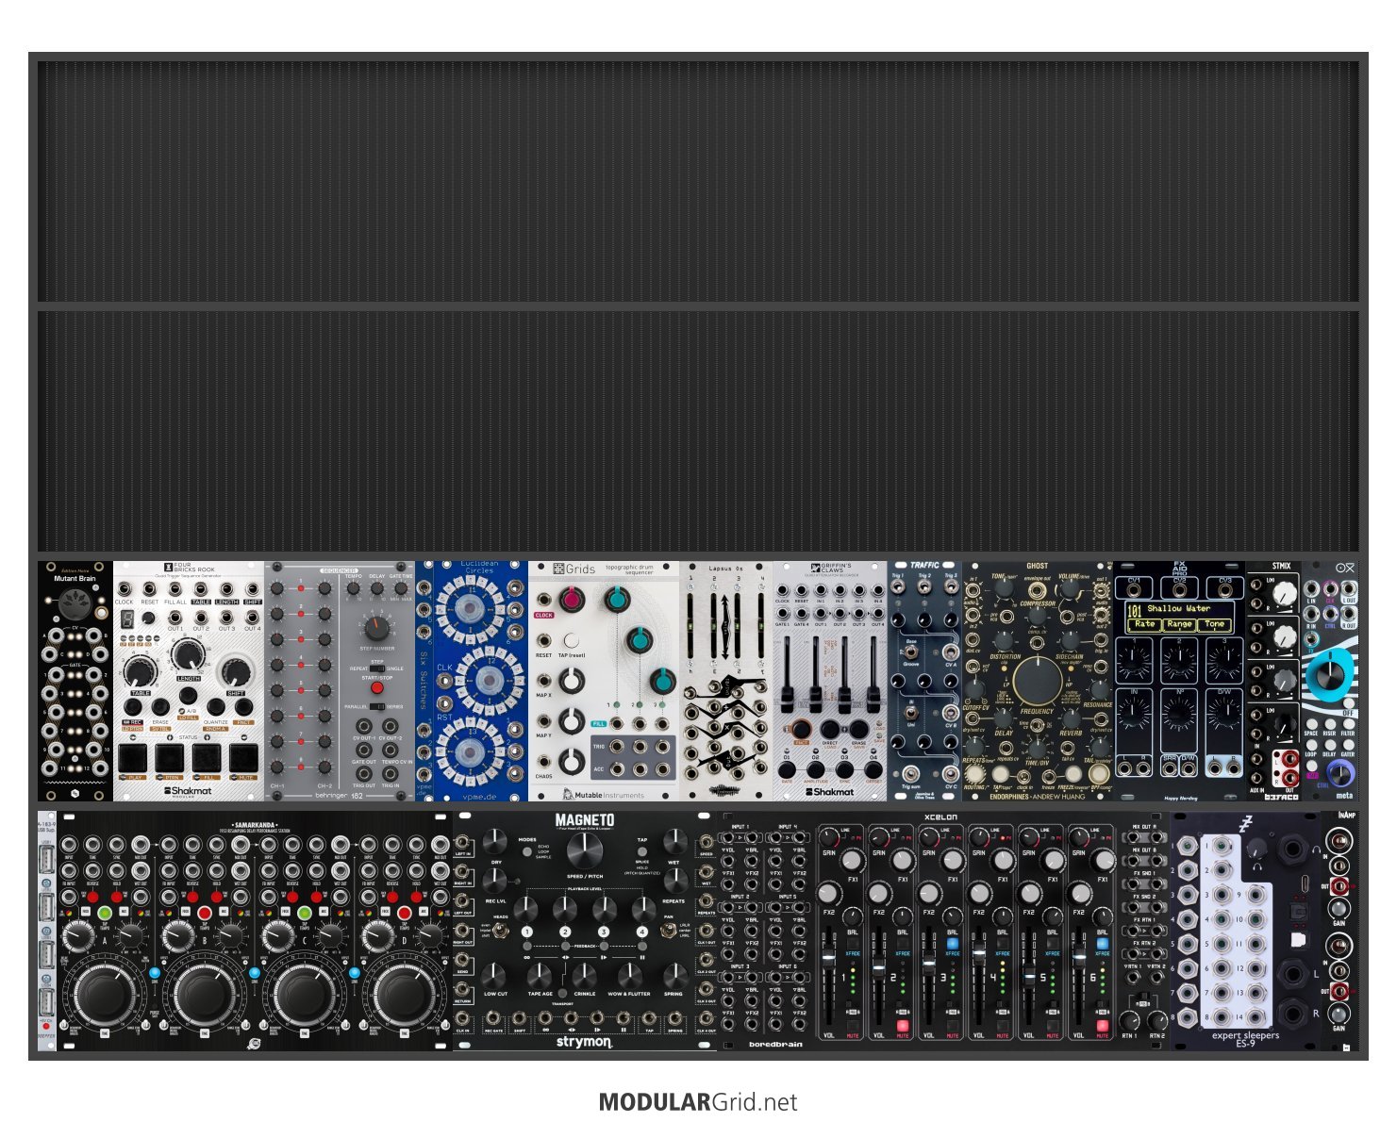The height and width of the screenshot is (1122, 1397).
Task: Turn the CHAOS knob on Grids
Action: (x=571, y=762)
